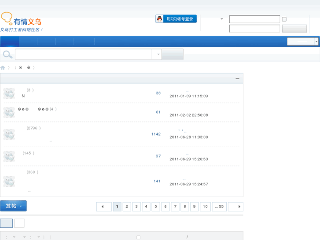
Task: Go to page 4
Action: (146, 207)
